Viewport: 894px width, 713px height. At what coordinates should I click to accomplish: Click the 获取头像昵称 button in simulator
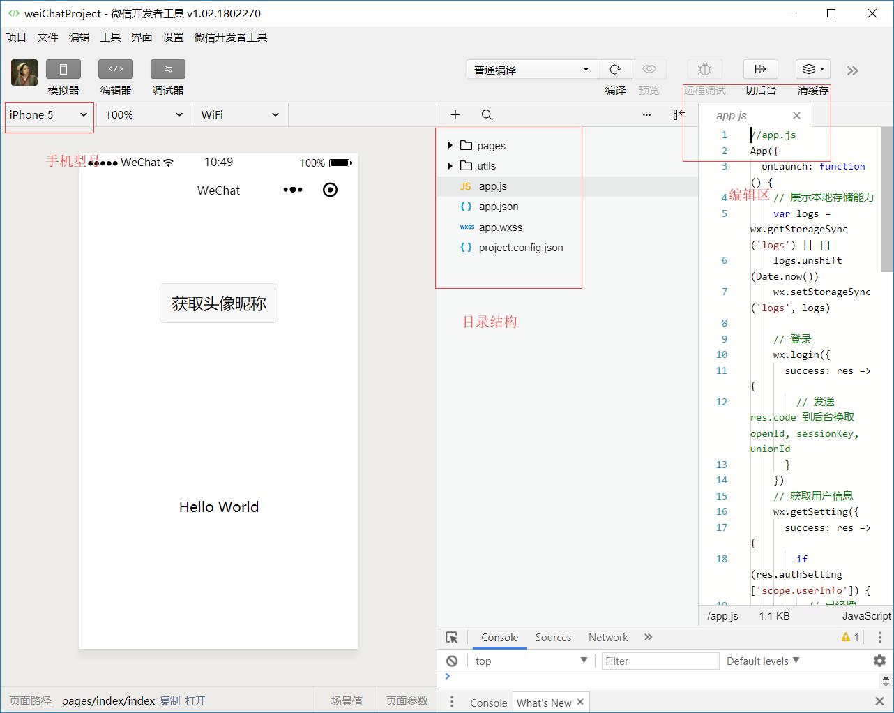click(219, 303)
